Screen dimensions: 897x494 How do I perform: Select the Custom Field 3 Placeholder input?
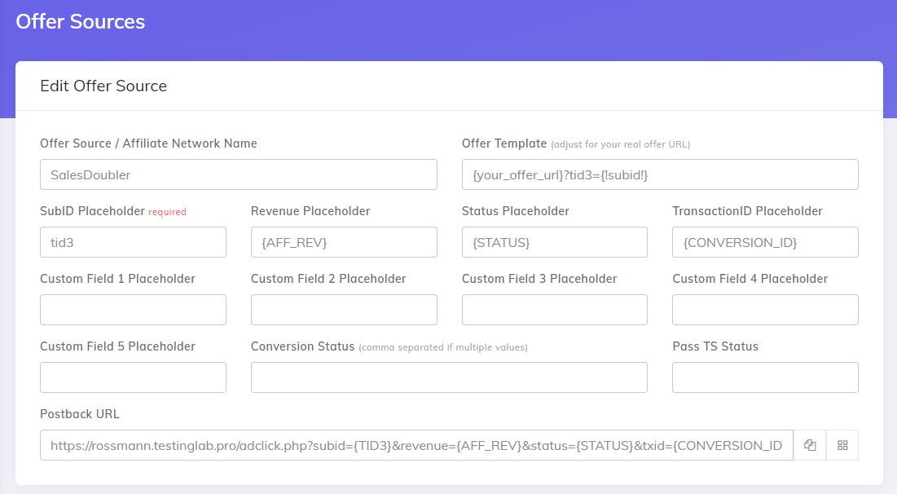[555, 310]
